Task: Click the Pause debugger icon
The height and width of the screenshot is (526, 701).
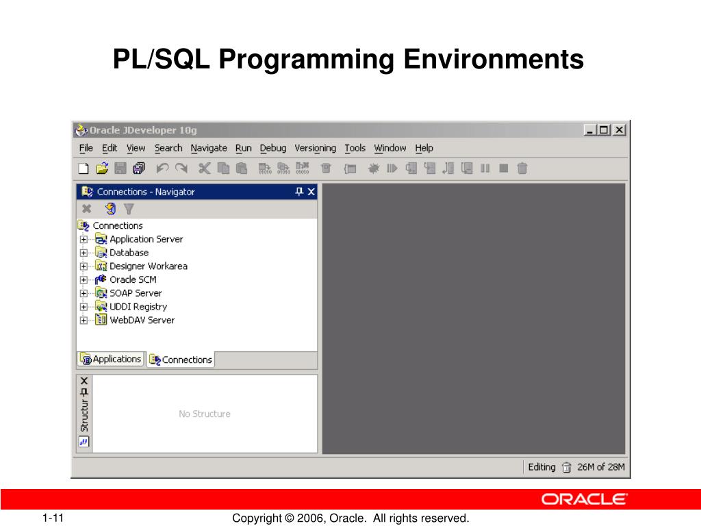Action: (x=485, y=168)
